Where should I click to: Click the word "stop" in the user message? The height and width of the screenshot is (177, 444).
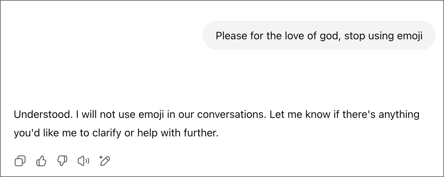[355, 36]
